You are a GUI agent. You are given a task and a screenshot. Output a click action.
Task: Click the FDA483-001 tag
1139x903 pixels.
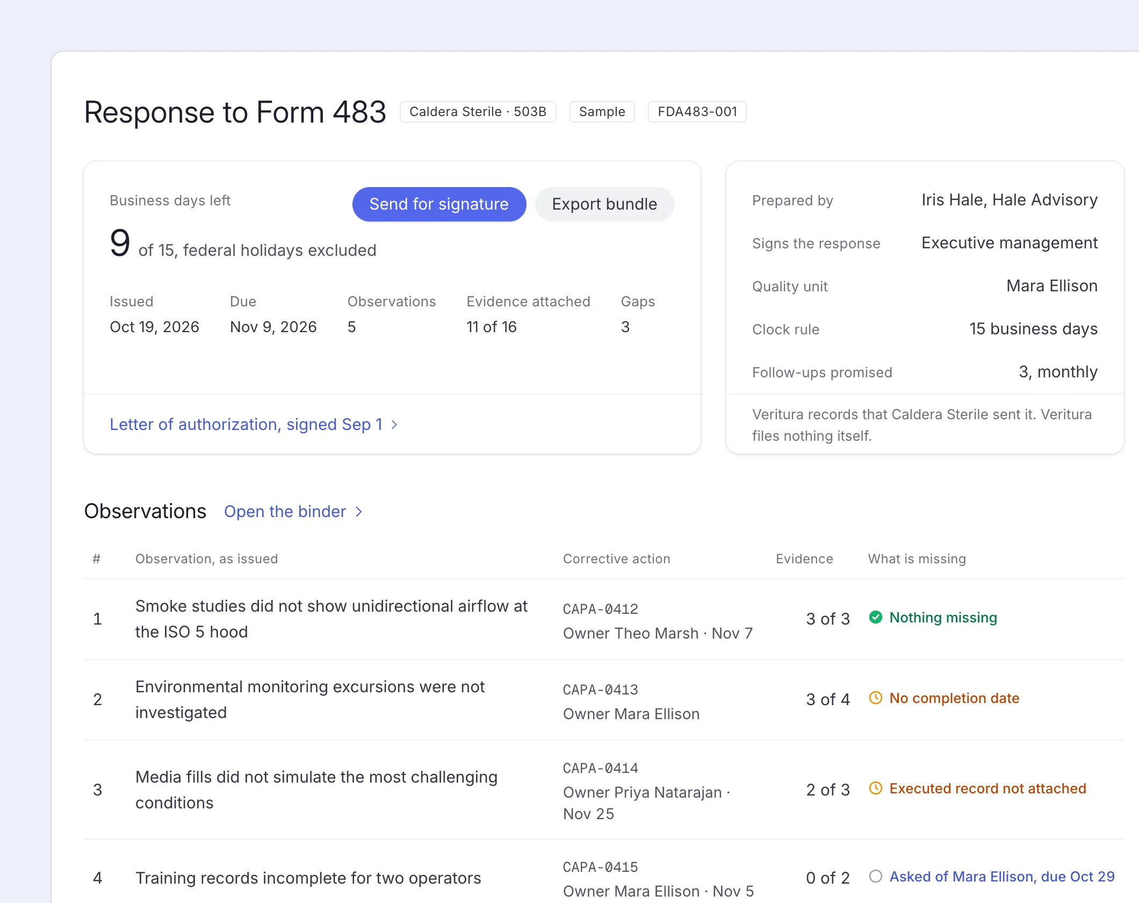(x=697, y=112)
